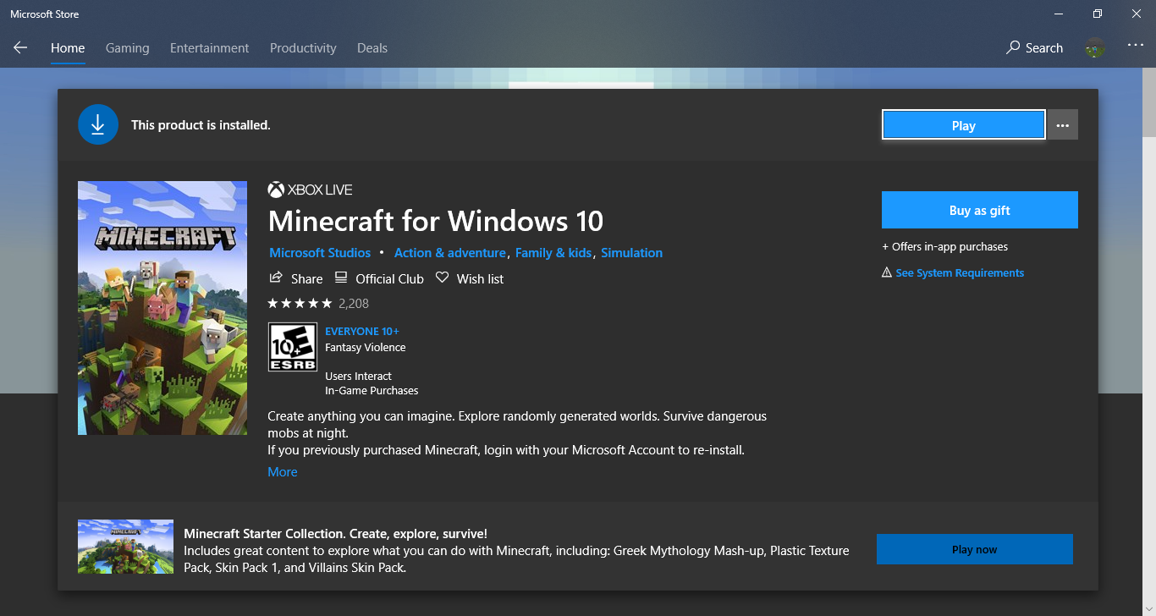Image resolution: width=1156 pixels, height=616 pixels.
Task: Switch to the Entertainment tab
Action: [x=210, y=48]
